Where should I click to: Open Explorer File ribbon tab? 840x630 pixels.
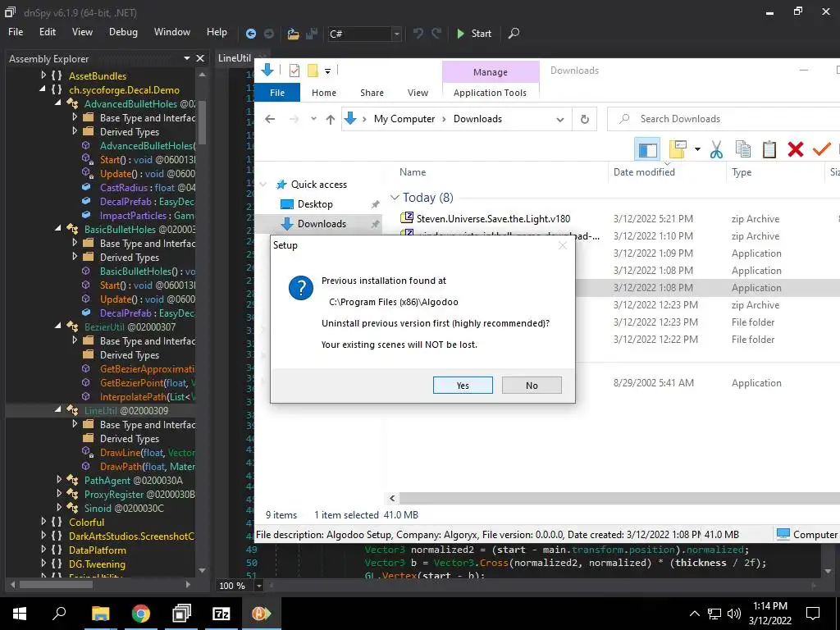pos(277,93)
